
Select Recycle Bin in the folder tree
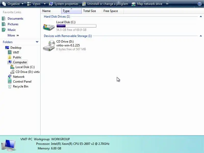tap(21, 86)
